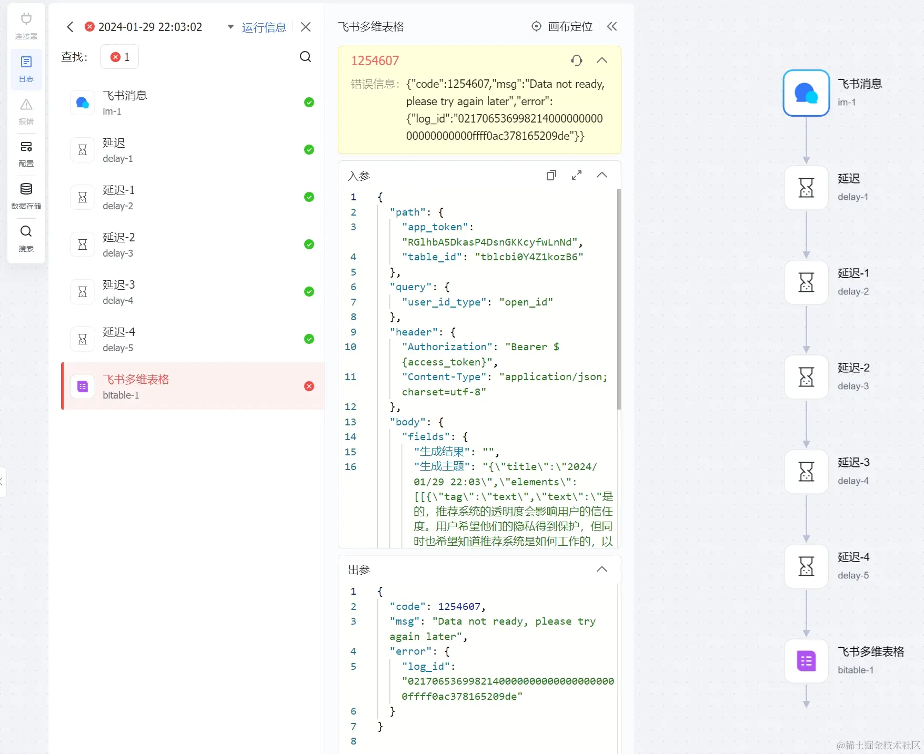Screen dimensions: 924x754
Task: Expand the collapsed panel handle at left edge
Action: (2, 482)
